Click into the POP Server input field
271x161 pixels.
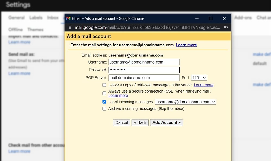(144, 78)
